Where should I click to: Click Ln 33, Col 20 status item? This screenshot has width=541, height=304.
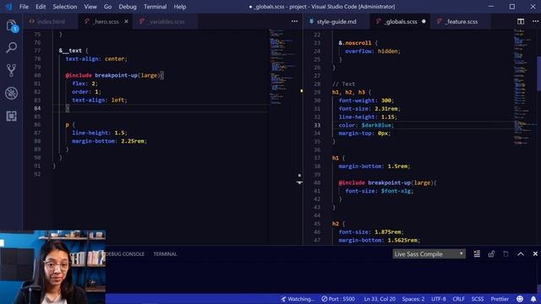click(x=380, y=299)
